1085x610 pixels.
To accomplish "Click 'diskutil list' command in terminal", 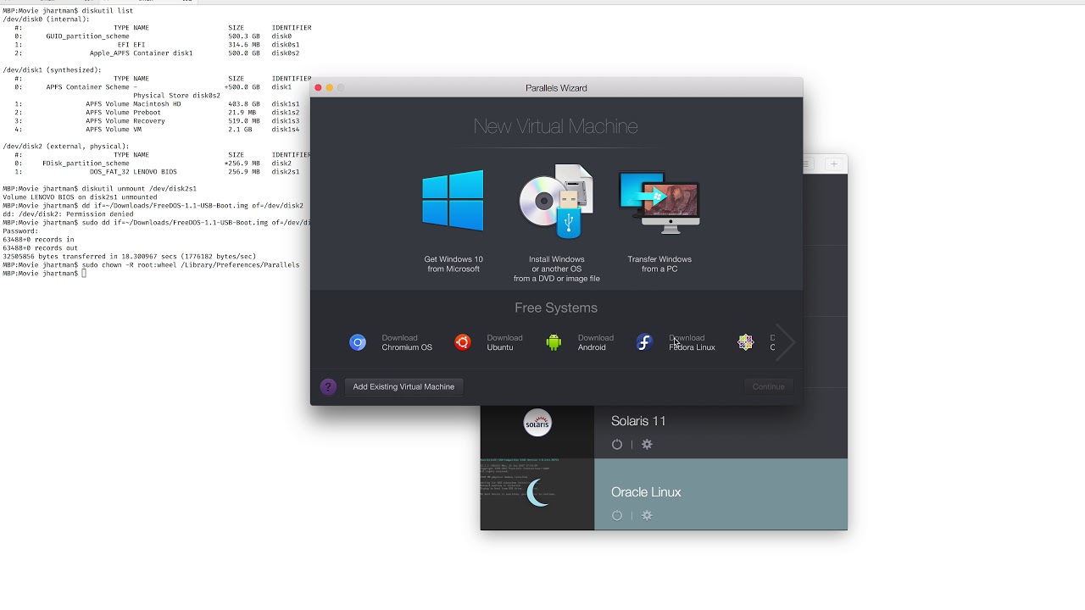I will point(107,11).
